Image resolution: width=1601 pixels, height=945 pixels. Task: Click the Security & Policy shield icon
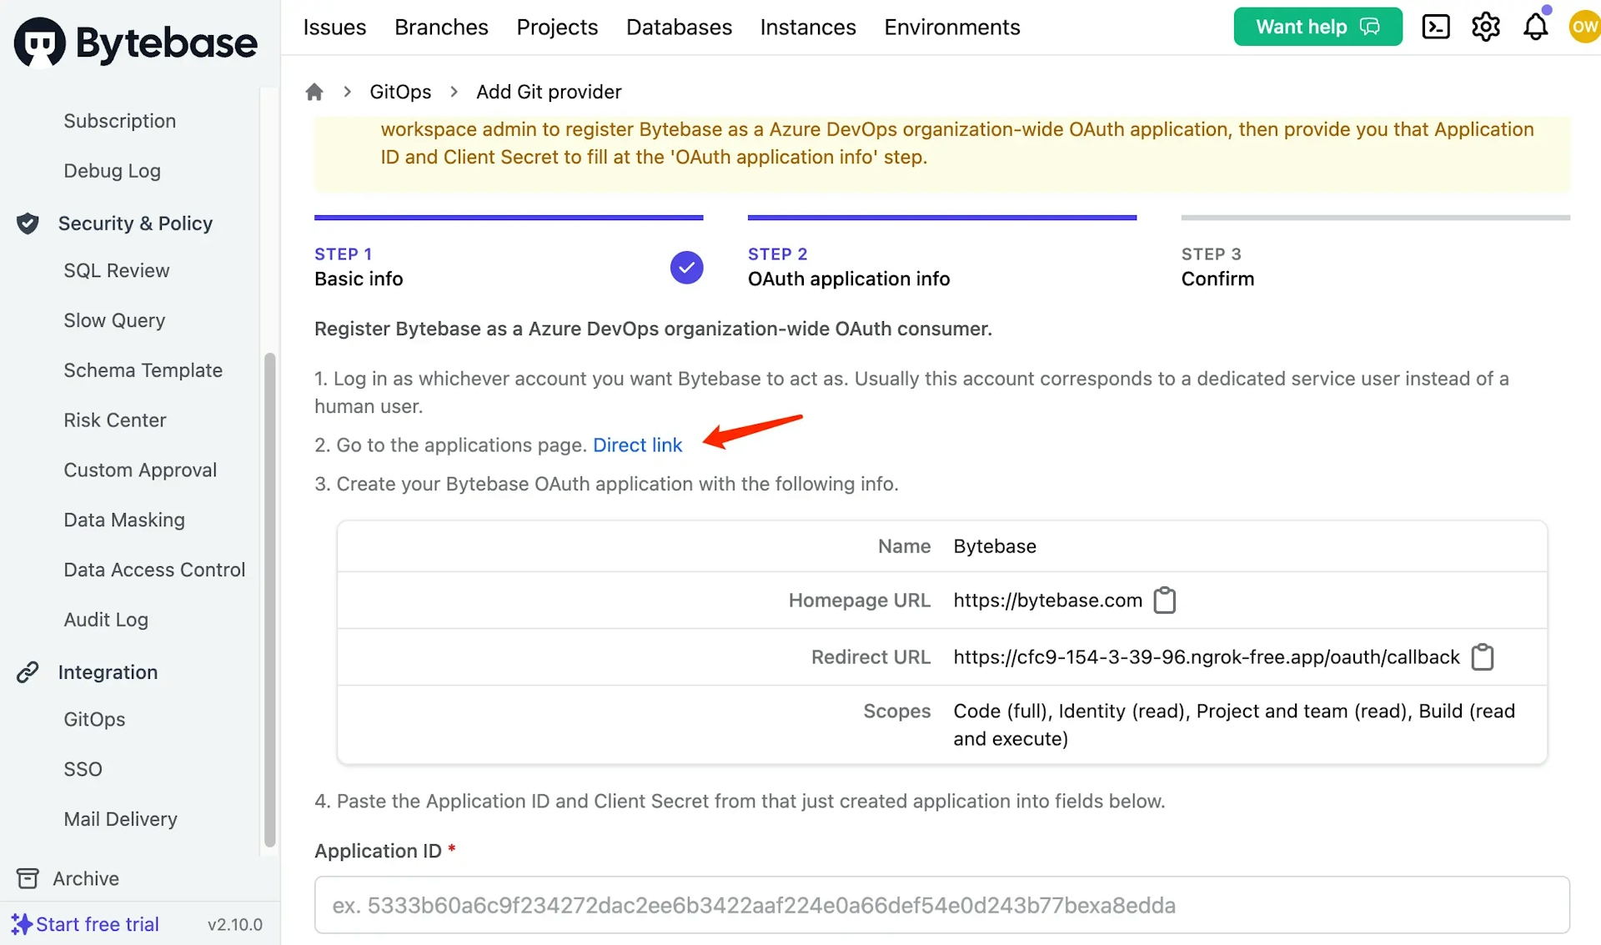28,223
